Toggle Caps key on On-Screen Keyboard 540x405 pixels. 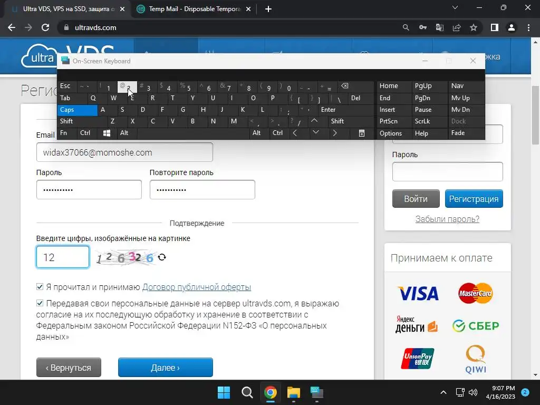coord(77,110)
